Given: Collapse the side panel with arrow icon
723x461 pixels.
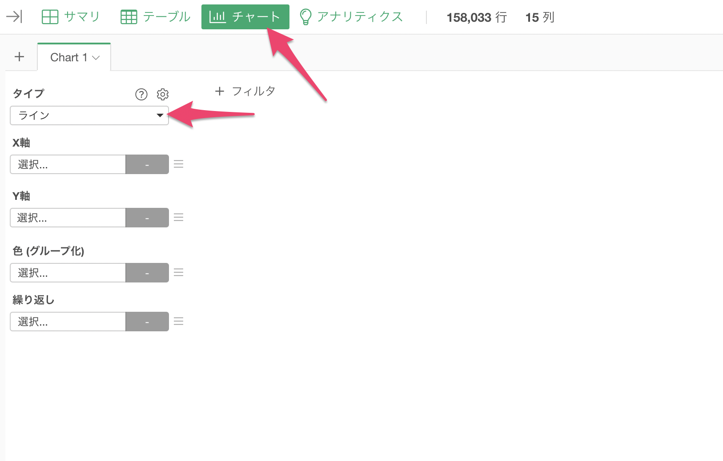Looking at the screenshot, I should pyautogui.click(x=14, y=17).
